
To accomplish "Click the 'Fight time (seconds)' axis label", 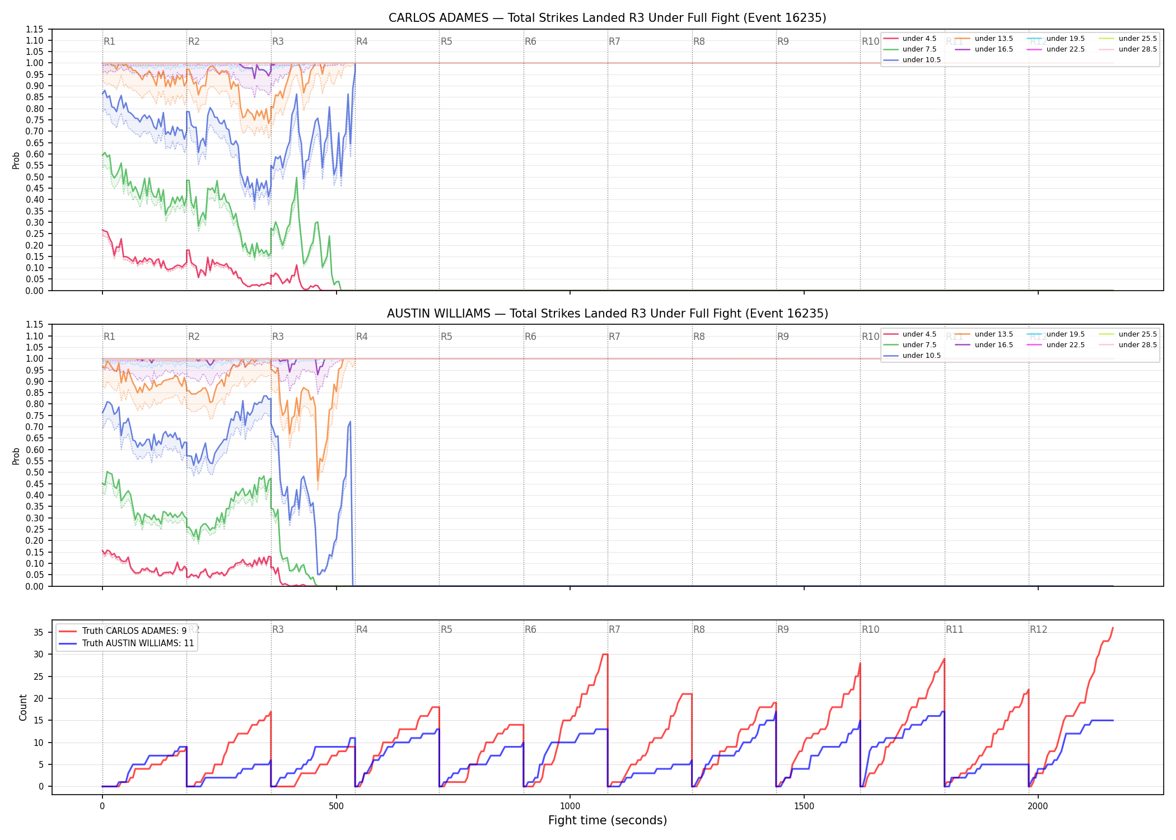I will pyautogui.click(x=607, y=820).
